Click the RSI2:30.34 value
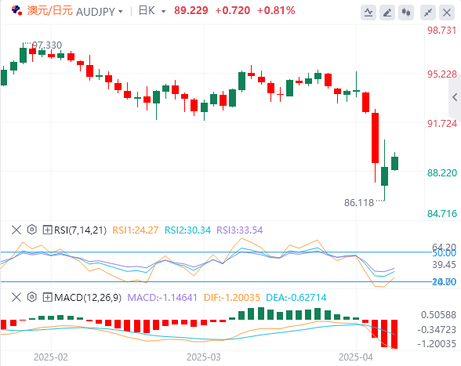This screenshot has height=366, width=461. (x=187, y=230)
